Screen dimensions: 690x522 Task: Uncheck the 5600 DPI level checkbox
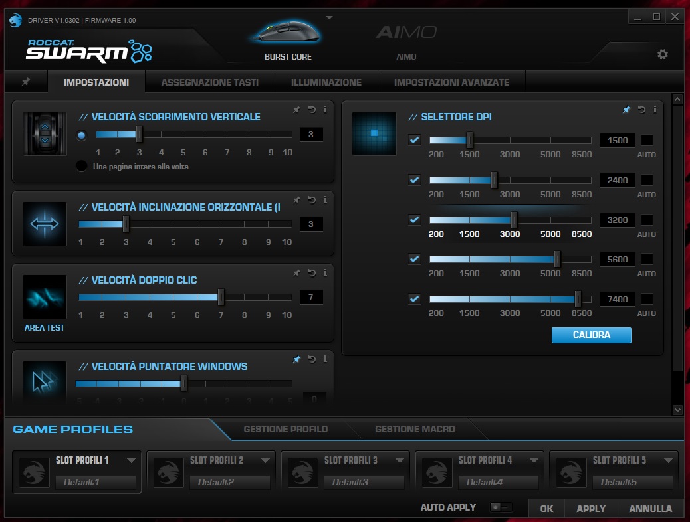414,258
